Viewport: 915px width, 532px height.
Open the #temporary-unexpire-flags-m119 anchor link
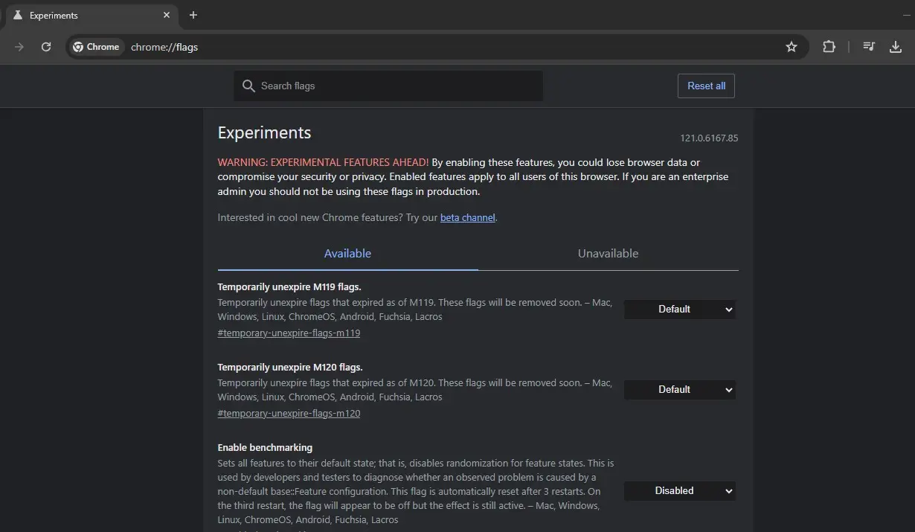pos(289,333)
